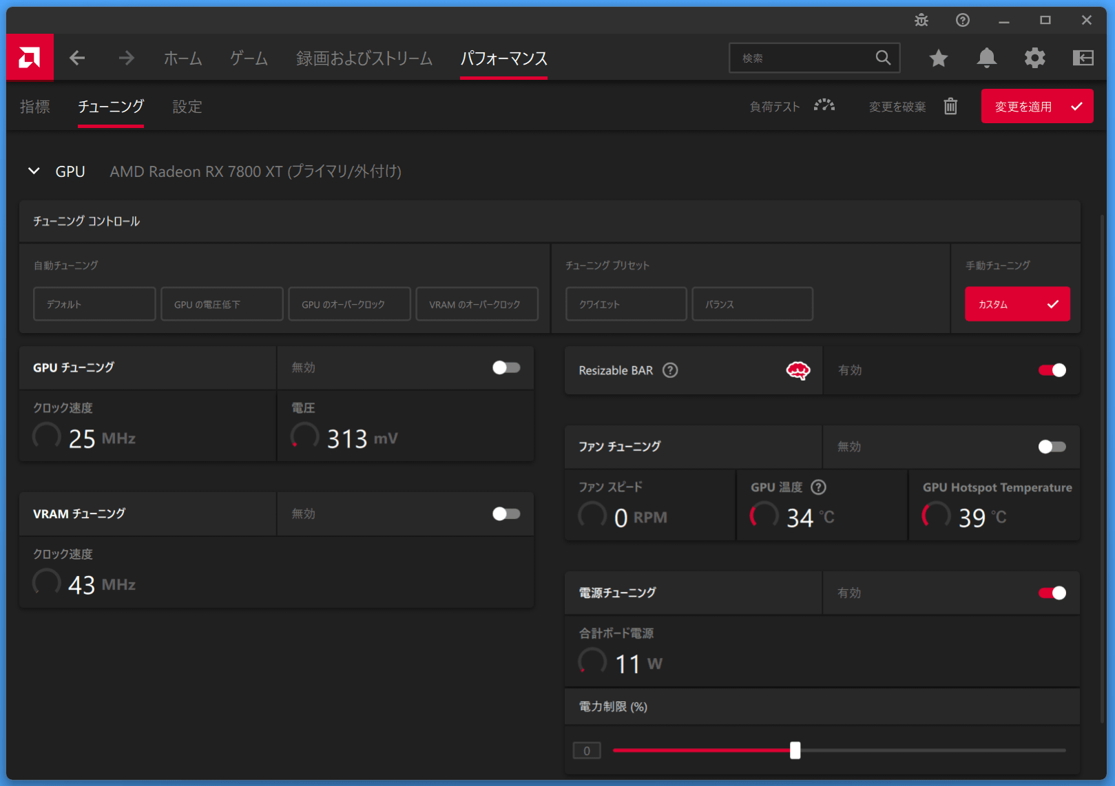
Task: Click 変更を破棄 label
Action: coord(897,107)
